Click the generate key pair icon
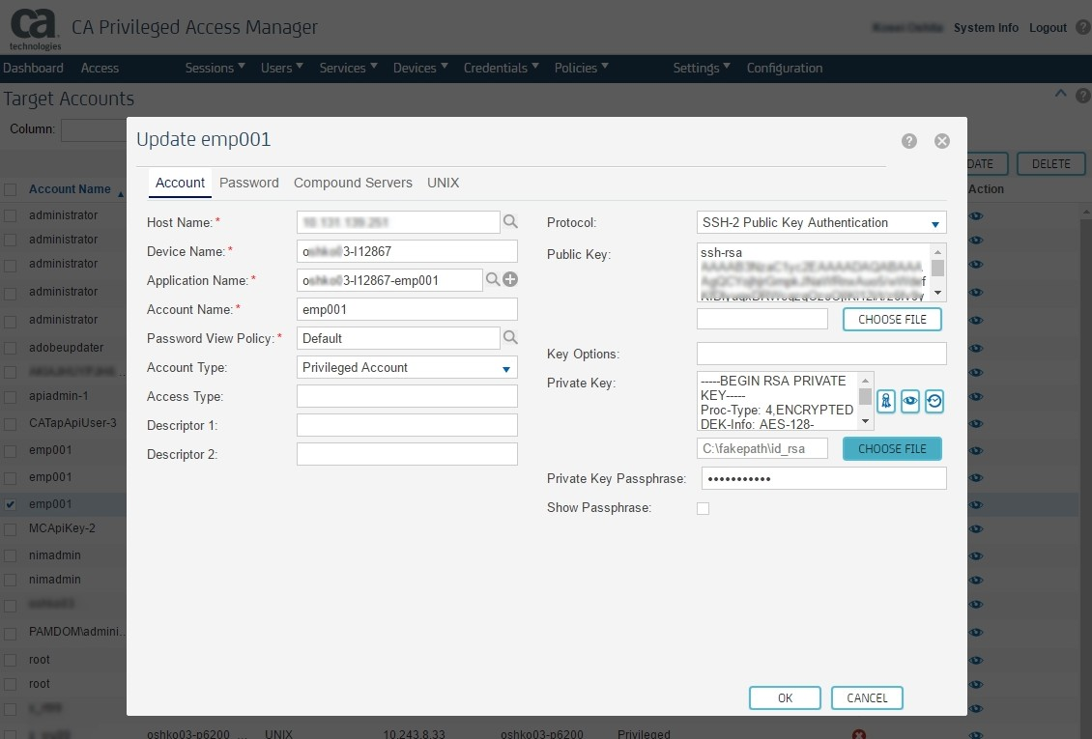 click(x=886, y=401)
